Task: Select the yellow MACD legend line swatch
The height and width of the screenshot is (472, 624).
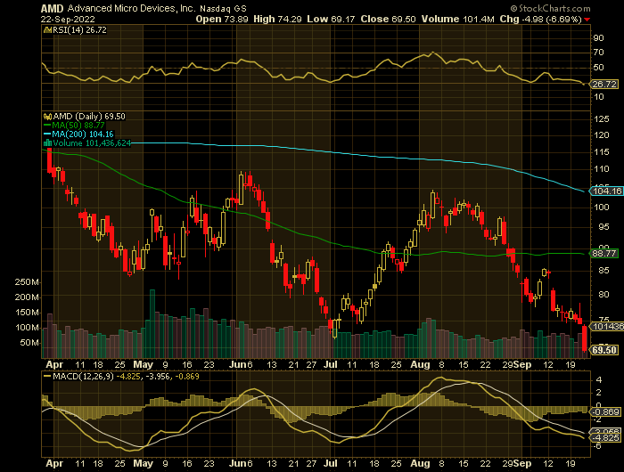Action: (47, 376)
